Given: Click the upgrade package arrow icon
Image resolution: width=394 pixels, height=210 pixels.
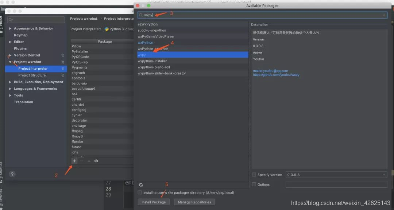Looking at the screenshot, I should pyautogui.click(x=89, y=161).
